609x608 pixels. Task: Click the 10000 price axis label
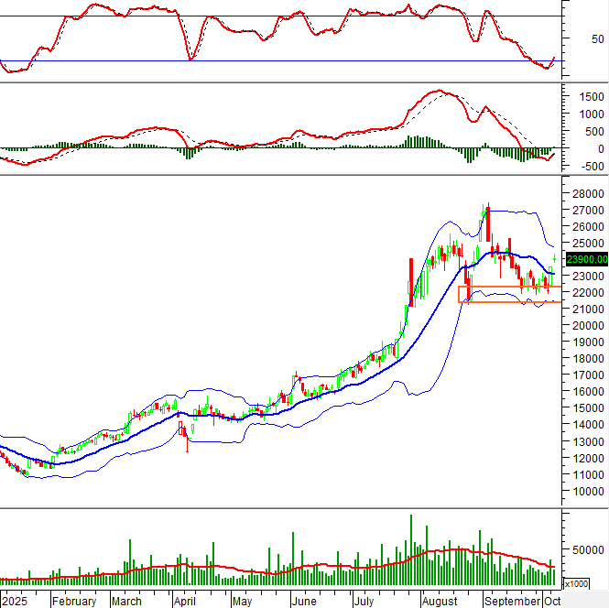tap(586, 491)
